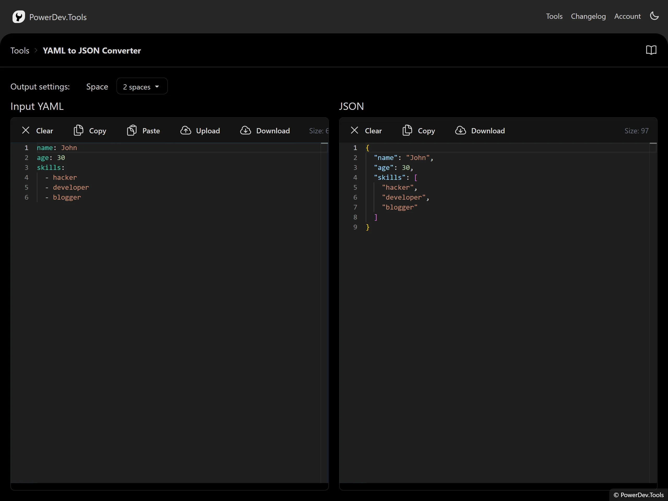Open documentation via the book icon
The width and height of the screenshot is (668, 501).
coord(651,50)
